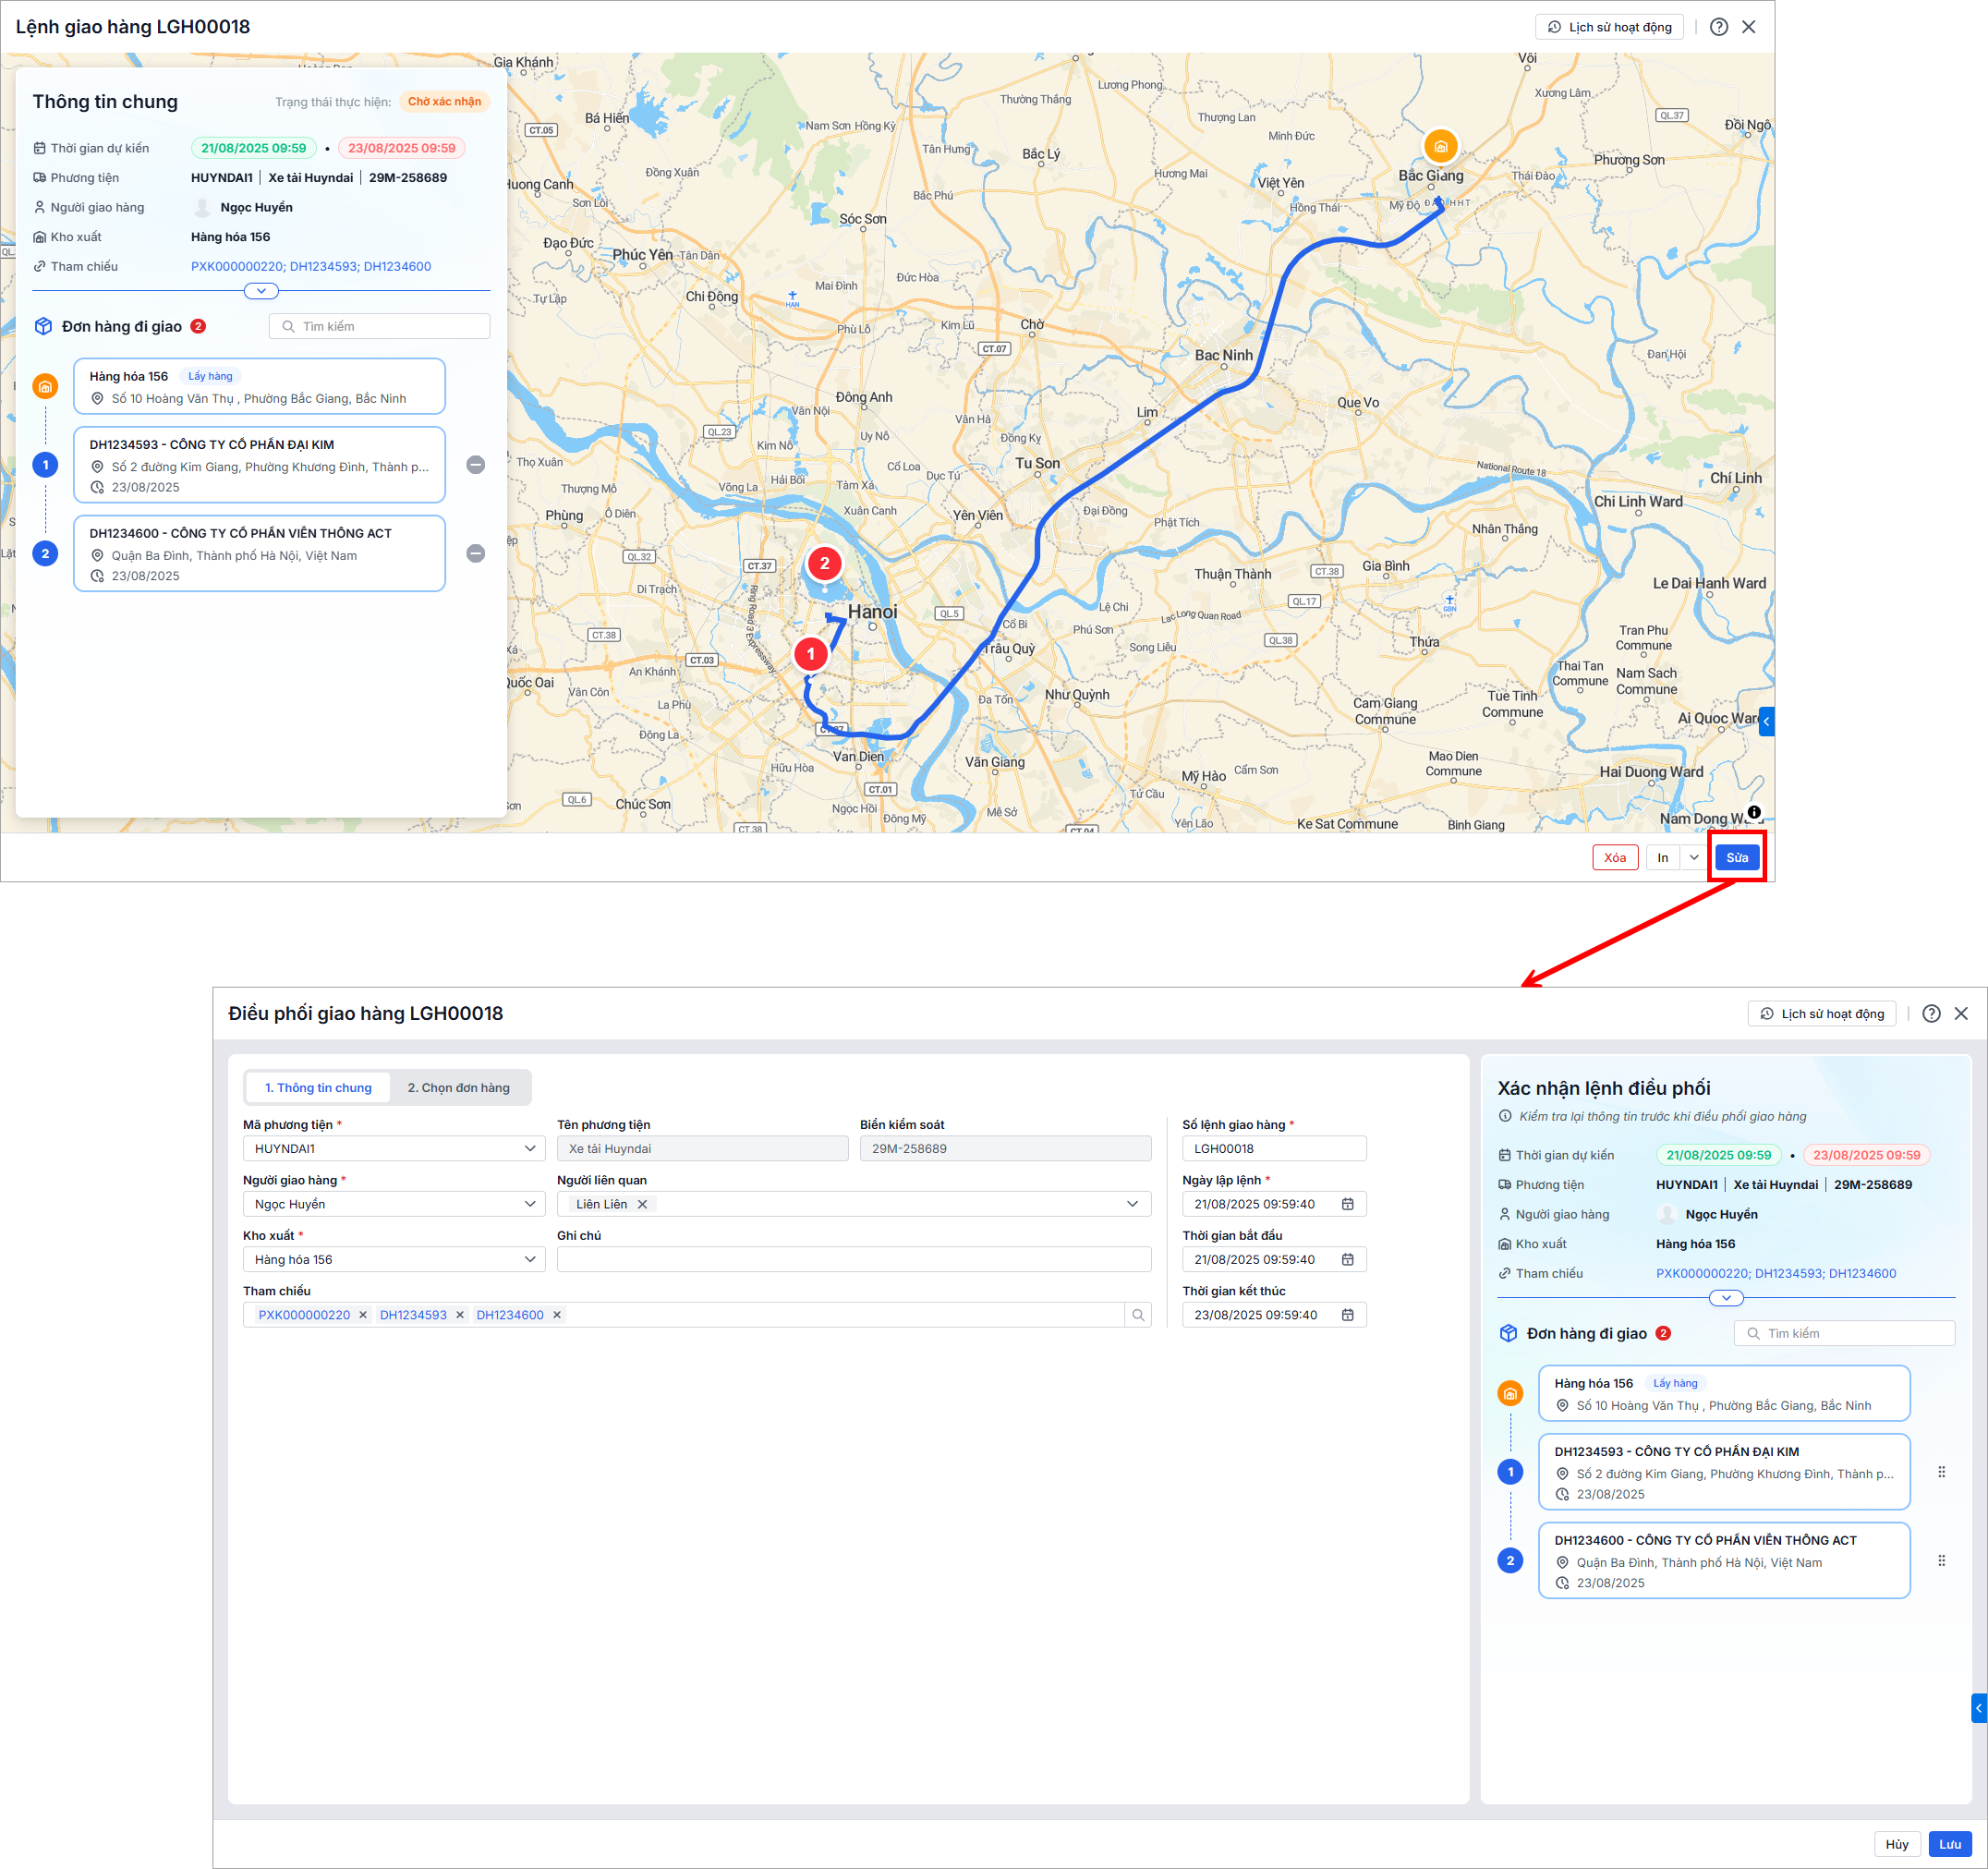Click red stop marker 2 on map

pyautogui.click(x=824, y=564)
